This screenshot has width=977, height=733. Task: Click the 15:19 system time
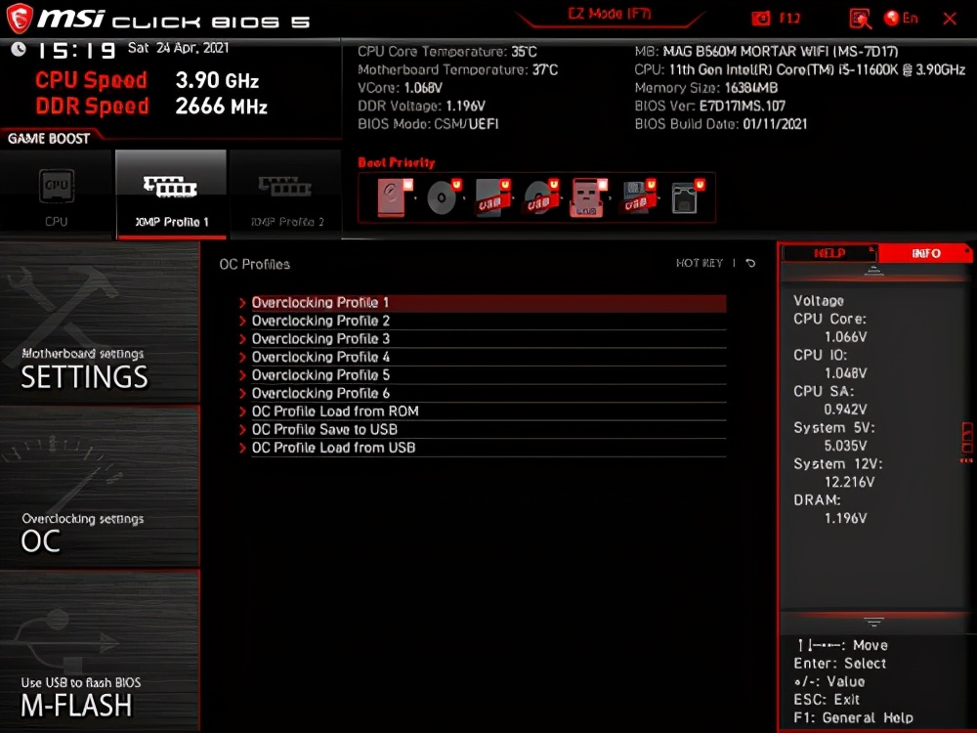(76, 51)
